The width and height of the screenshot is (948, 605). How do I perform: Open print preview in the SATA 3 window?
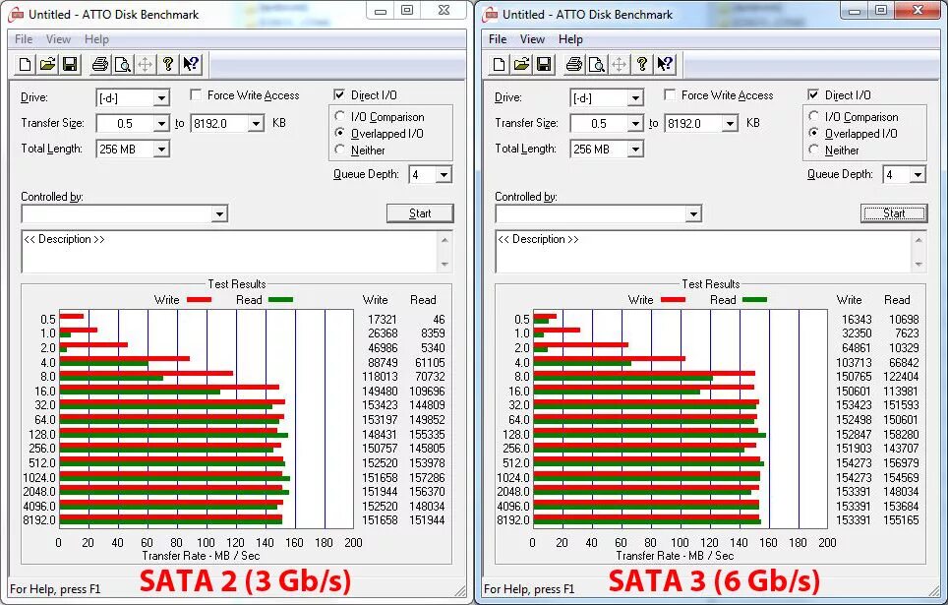[597, 64]
